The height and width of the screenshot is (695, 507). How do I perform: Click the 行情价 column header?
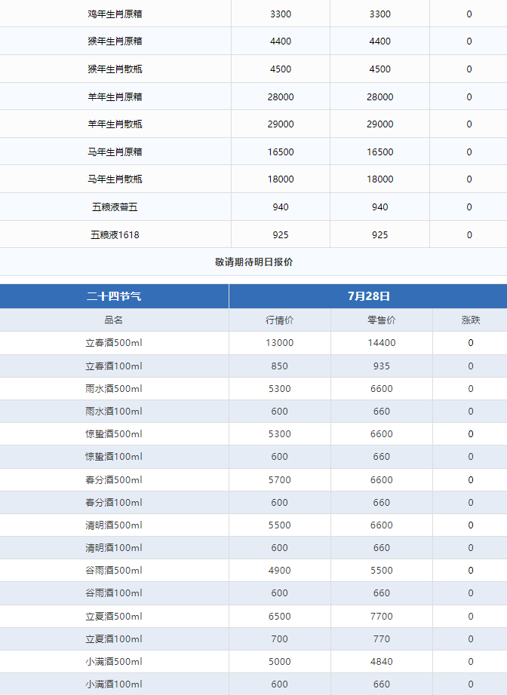(x=279, y=320)
